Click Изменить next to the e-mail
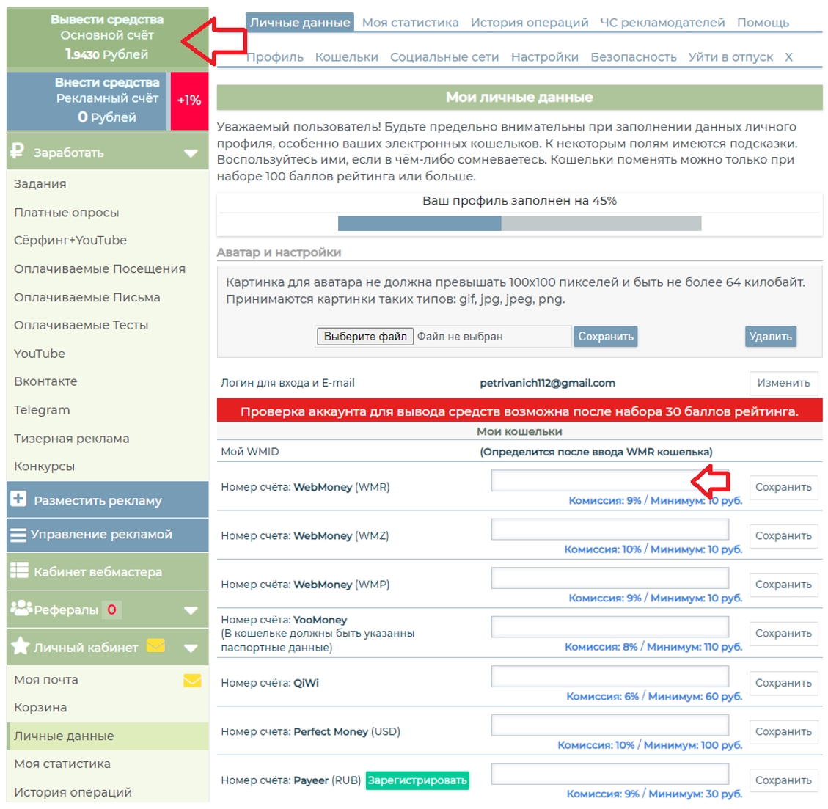This screenshot has width=828, height=809. (783, 383)
